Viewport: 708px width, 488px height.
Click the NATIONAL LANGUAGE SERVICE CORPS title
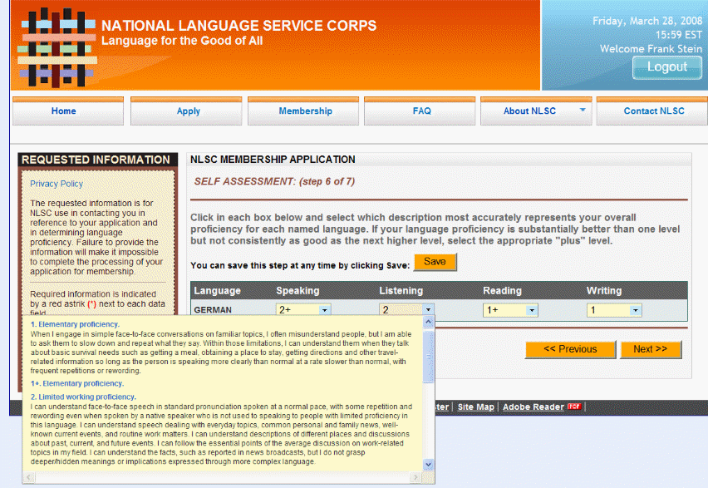tap(238, 25)
